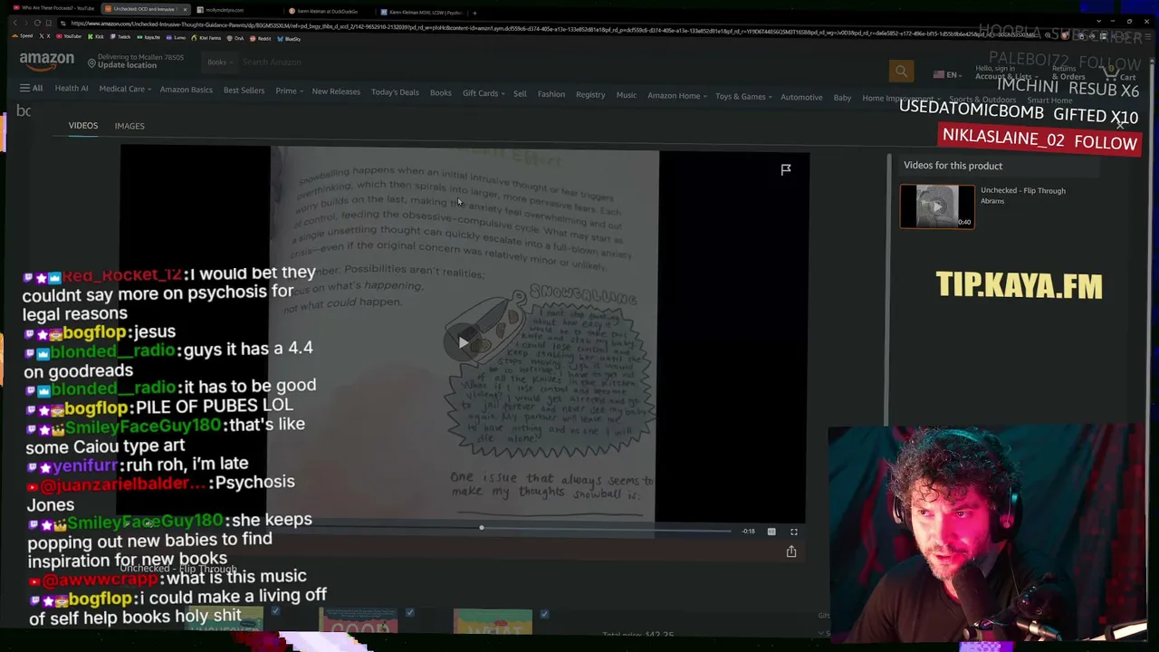The image size is (1159, 652).
Task: Click the orange search magnifier button
Action: (901, 71)
